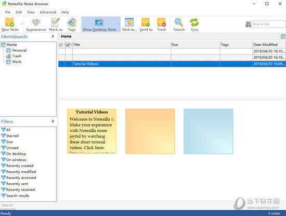Pin the Memoboards panel
The image size is (286, 216).
tap(53, 36)
